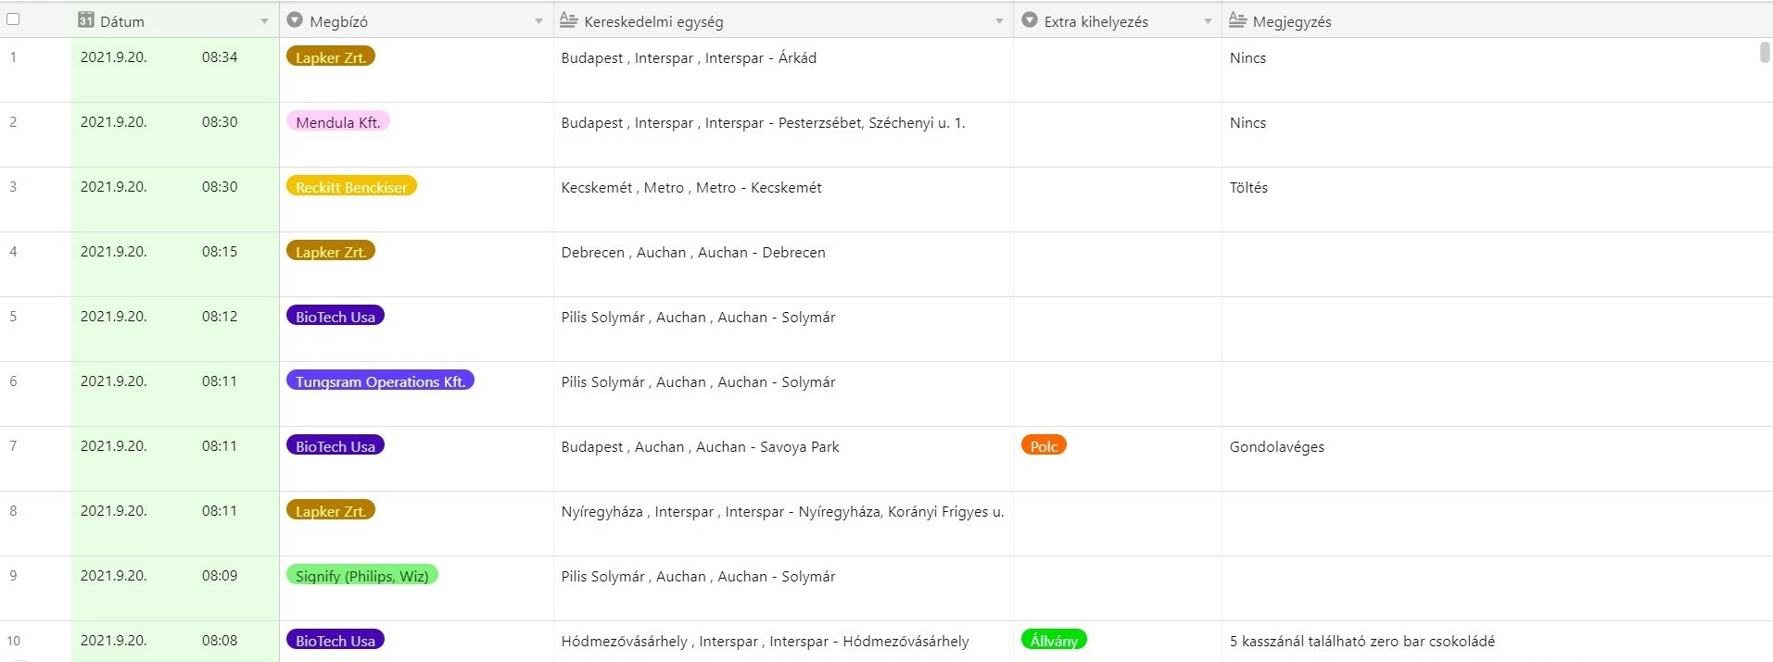Click the 08:15 time cell

[x=220, y=252]
